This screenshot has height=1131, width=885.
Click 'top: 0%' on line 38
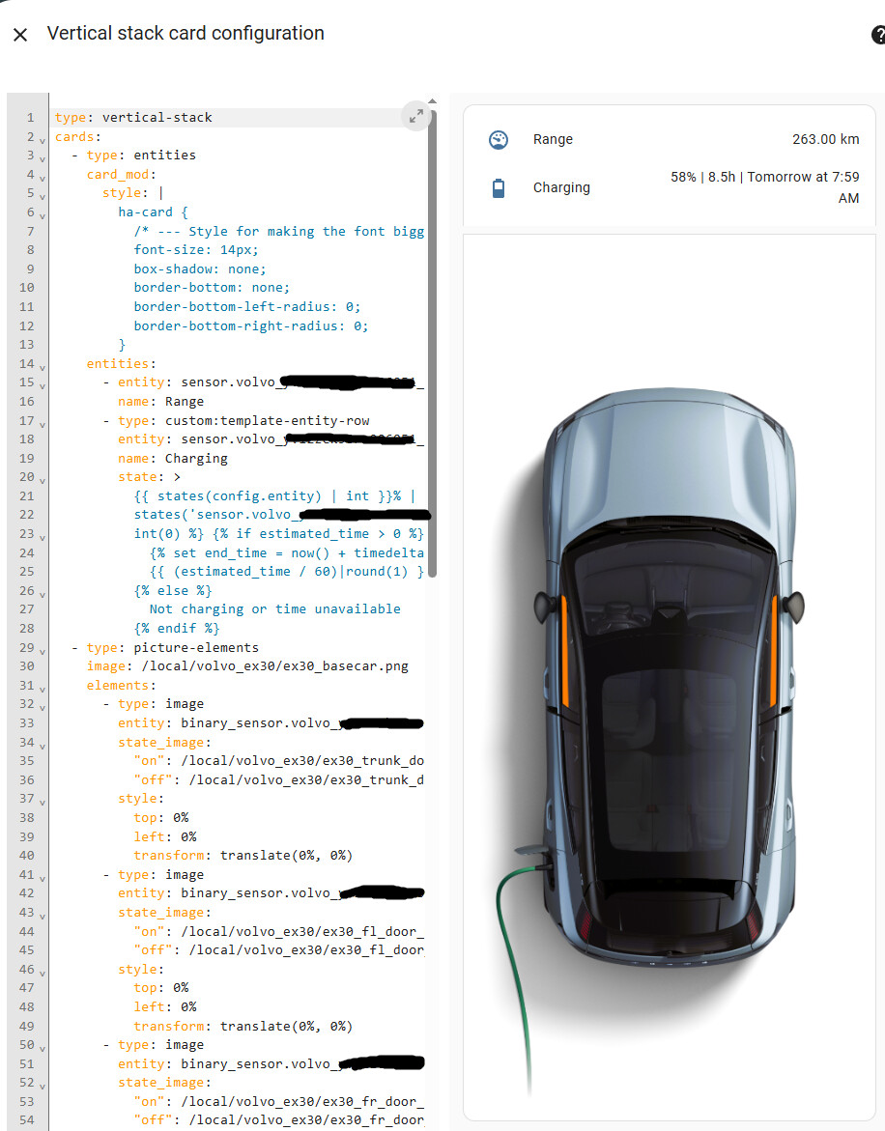160,817
